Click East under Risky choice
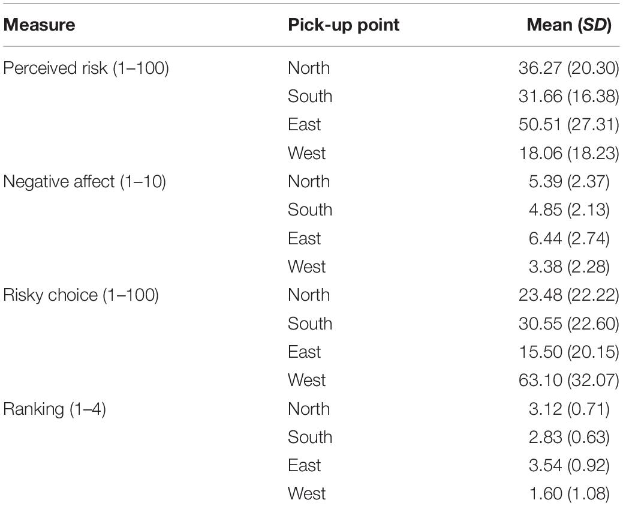Image resolution: width=623 pixels, height=506 pixels. (305, 352)
